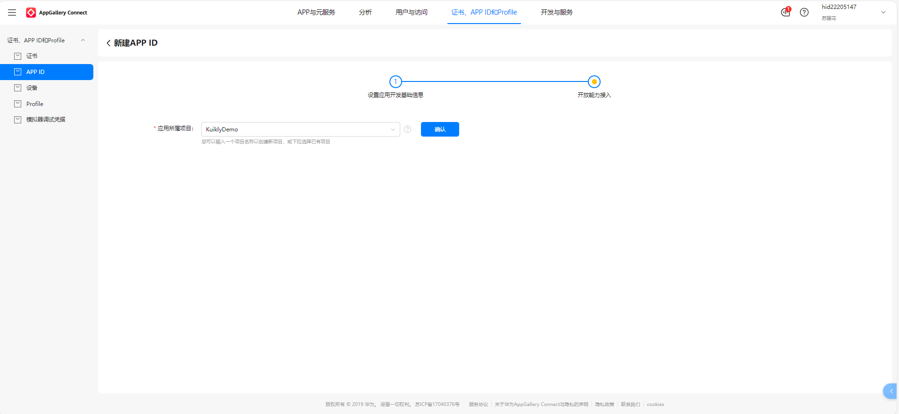Image resolution: width=899 pixels, height=414 pixels.
Task: Open the 服务协议 footer link
Action: 478,405
